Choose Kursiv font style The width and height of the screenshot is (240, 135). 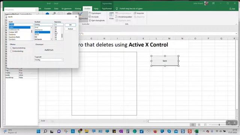click(x=37, y=34)
